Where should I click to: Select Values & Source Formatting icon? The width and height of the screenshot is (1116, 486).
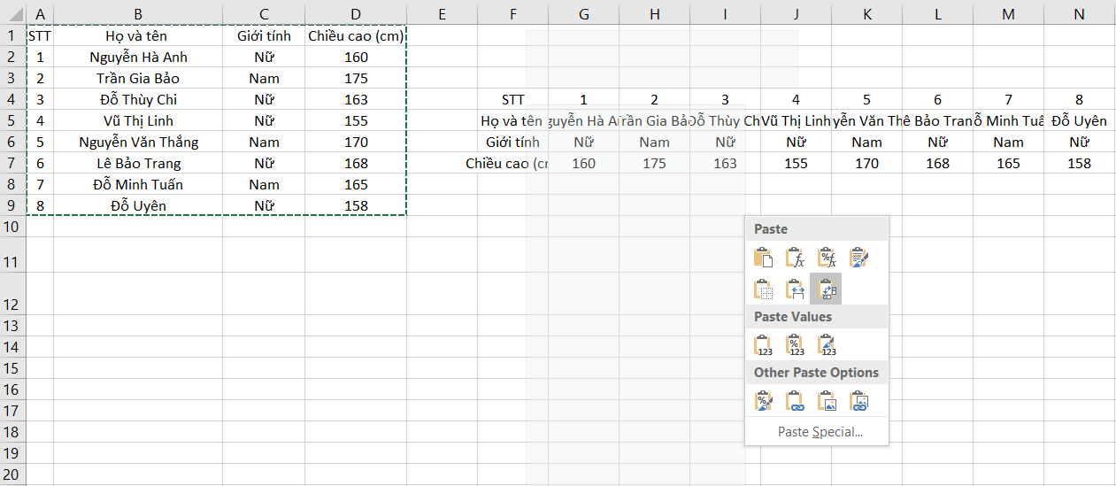point(827,345)
